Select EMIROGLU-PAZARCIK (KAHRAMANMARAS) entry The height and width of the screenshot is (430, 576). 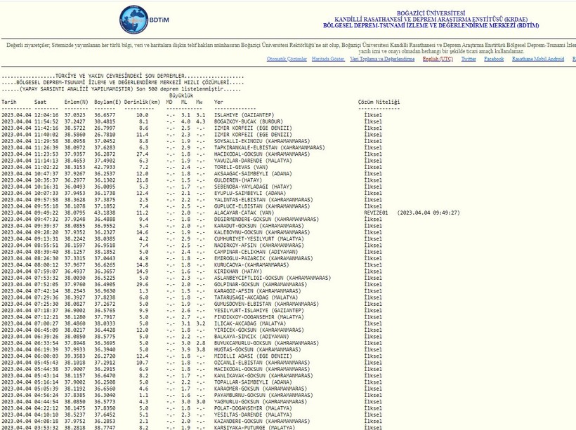point(263,258)
